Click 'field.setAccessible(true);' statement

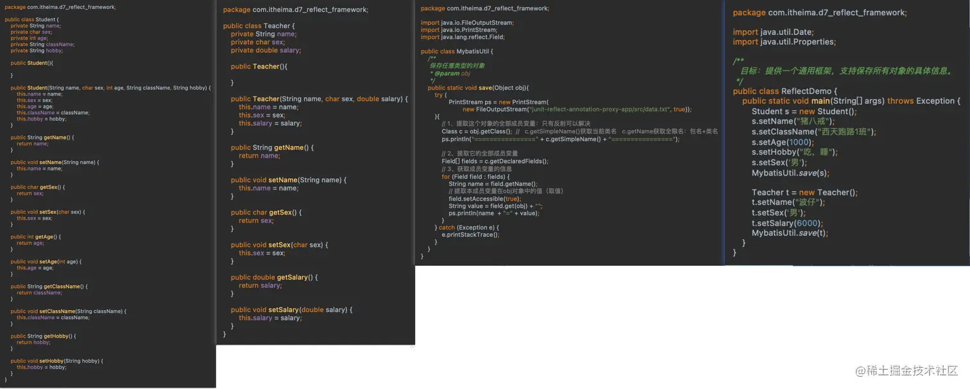484,199
